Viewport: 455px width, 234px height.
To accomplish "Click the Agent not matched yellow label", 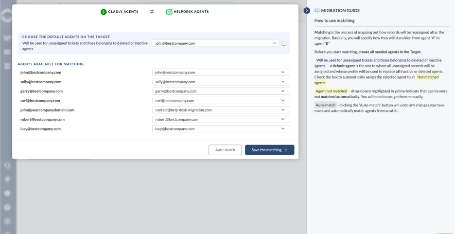I will tap(332, 91).
